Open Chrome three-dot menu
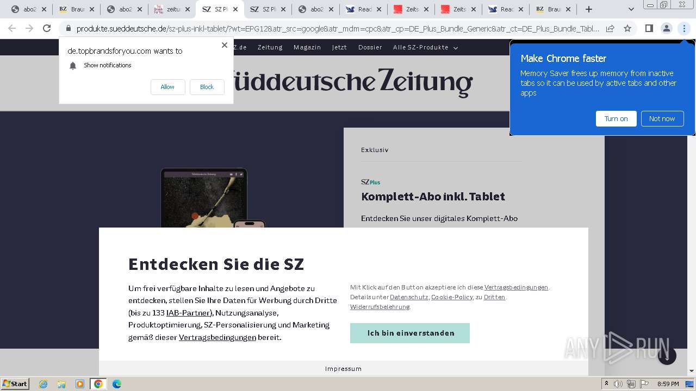696x391 pixels. pyautogui.click(x=683, y=28)
